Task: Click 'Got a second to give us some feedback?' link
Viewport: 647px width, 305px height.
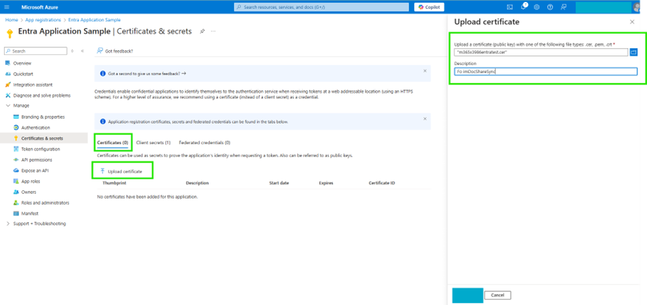Action: pos(147,74)
